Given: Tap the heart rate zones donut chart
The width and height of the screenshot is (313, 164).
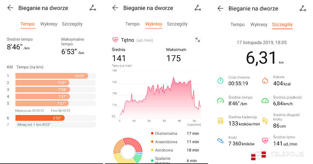Looking at the screenshot, I should click(128, 150).
